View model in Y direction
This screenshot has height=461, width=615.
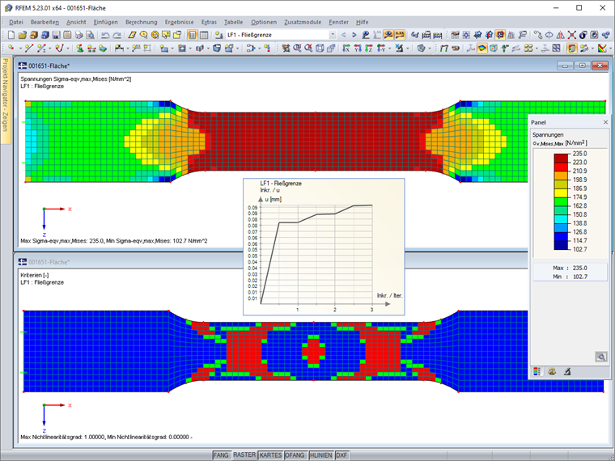358,49
